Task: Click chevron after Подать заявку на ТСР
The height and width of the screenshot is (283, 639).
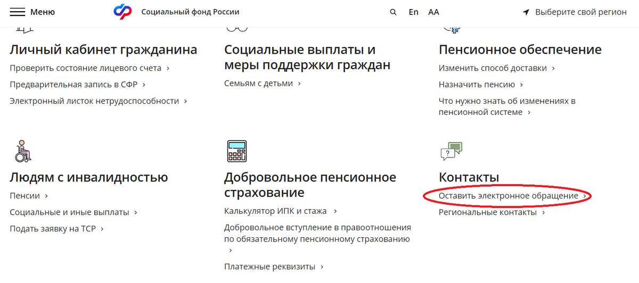Action: tap(101, 229)
